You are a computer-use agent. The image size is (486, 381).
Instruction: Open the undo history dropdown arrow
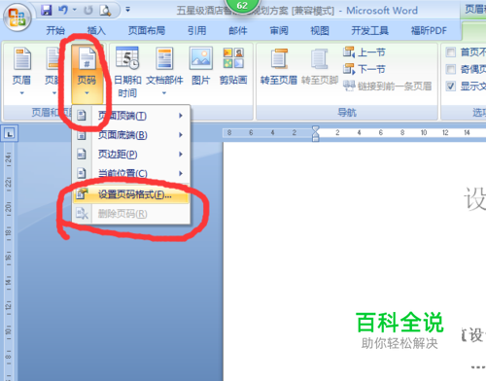[75, 10]
